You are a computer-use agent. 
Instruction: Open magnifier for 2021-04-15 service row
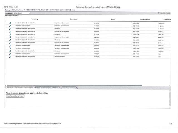pyautogui.click(x=10, y=54)
